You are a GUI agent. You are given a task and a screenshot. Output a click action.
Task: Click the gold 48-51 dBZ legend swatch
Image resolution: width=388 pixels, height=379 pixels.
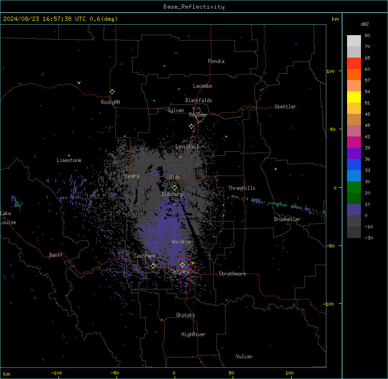[x=354, y=108]
